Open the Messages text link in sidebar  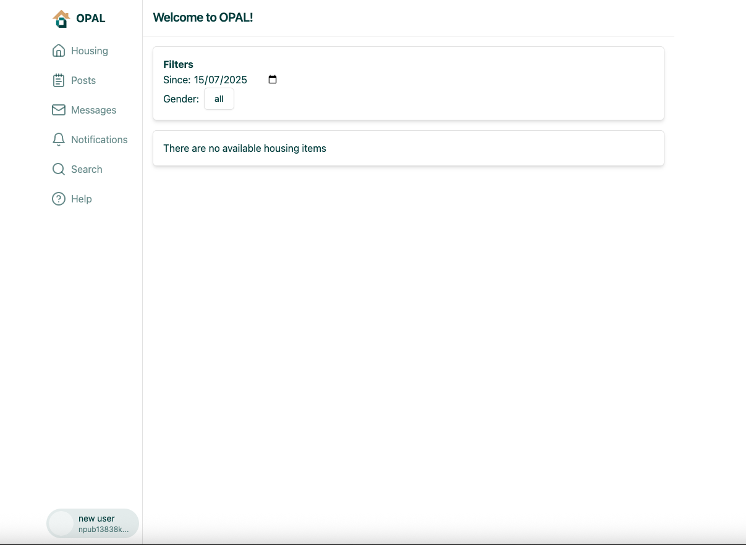tap(93, 110)
